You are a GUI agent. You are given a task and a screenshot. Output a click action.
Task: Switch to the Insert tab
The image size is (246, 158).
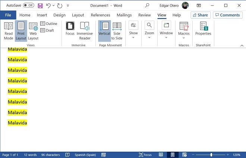[x=42, y=15]
